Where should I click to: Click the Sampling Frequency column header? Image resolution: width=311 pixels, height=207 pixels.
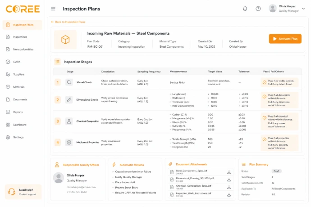coord(149,72)
